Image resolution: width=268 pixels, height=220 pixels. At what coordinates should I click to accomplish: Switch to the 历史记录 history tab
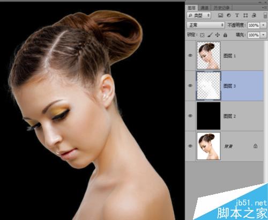click(x=221, y=8)
